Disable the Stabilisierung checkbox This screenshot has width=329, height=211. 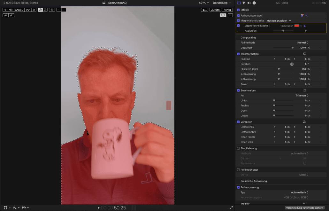click(x=238, y=148)
